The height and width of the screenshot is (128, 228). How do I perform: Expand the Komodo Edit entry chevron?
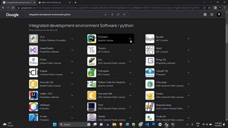pyautogui.click(x=130, y=95)
